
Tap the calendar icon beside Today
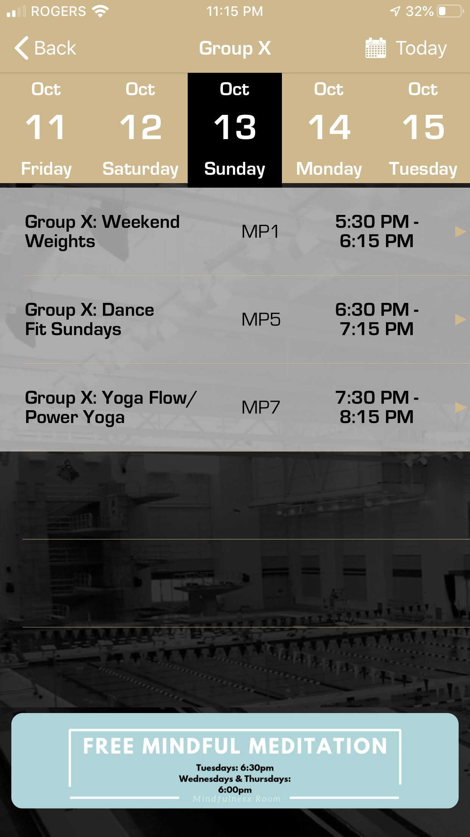pyautogui.click(x=375, y=48)
